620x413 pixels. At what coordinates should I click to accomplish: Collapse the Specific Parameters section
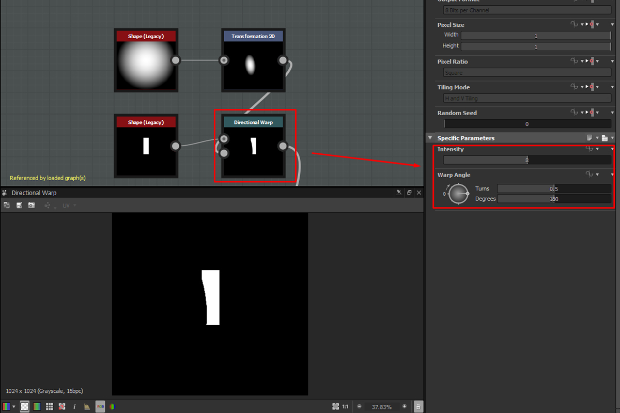click(x=430, y=138)
